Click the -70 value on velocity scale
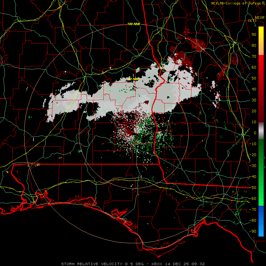 253,210
